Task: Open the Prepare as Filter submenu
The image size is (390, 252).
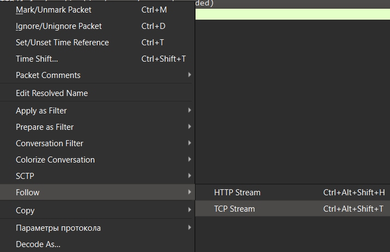Action: tap(45, 127)
